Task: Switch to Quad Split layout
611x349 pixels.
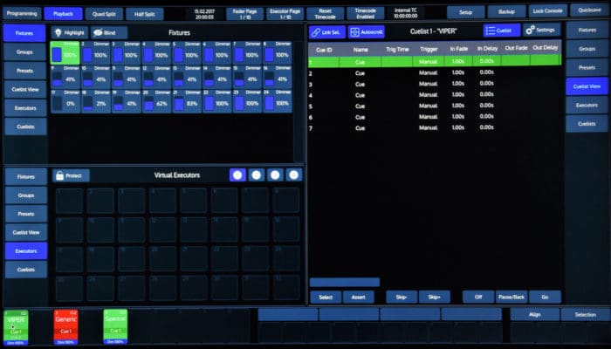Action: 104,13
